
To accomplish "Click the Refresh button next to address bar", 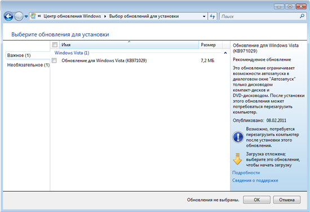I will pyautogui.click(x=212, y=16).
